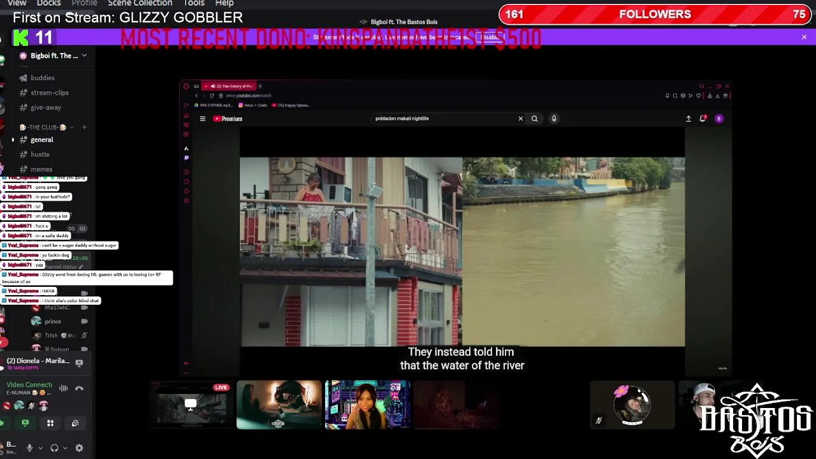Clear the YouTube search text
816x459 pixels.
point(520,119)
